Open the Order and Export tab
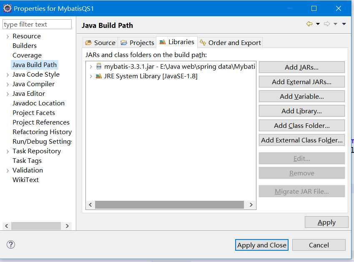Image resolution: width=354 pixels, height=262 pixels. pyautogui.click(x=230, y=42)
